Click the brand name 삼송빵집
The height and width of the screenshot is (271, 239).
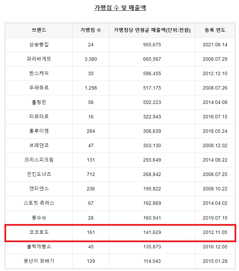[39, 45]
